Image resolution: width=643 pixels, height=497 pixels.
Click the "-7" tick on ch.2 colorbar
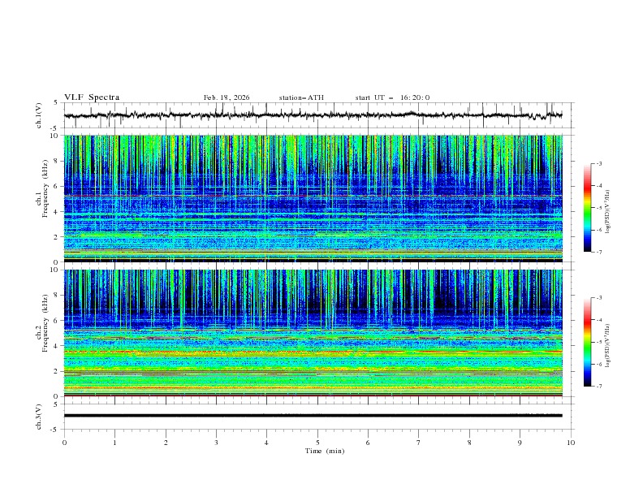599,387
